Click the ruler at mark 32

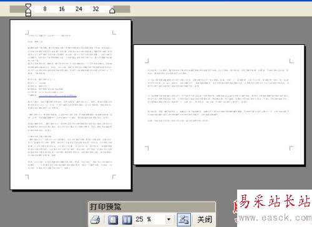(x=95, y=9)
